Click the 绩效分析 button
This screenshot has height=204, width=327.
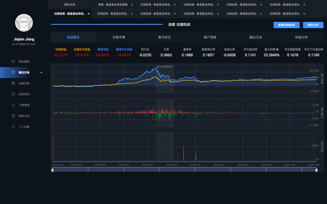click(x=313, y=25)
